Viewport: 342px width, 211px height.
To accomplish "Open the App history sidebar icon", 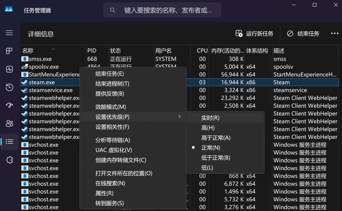I will (x=9, y=87).
